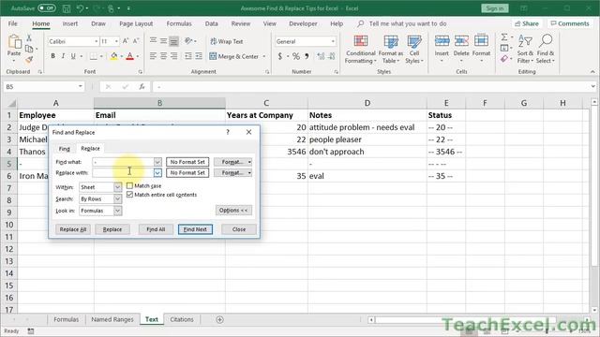
Task: Toggle Bold formatting
Action: (52, 56)
